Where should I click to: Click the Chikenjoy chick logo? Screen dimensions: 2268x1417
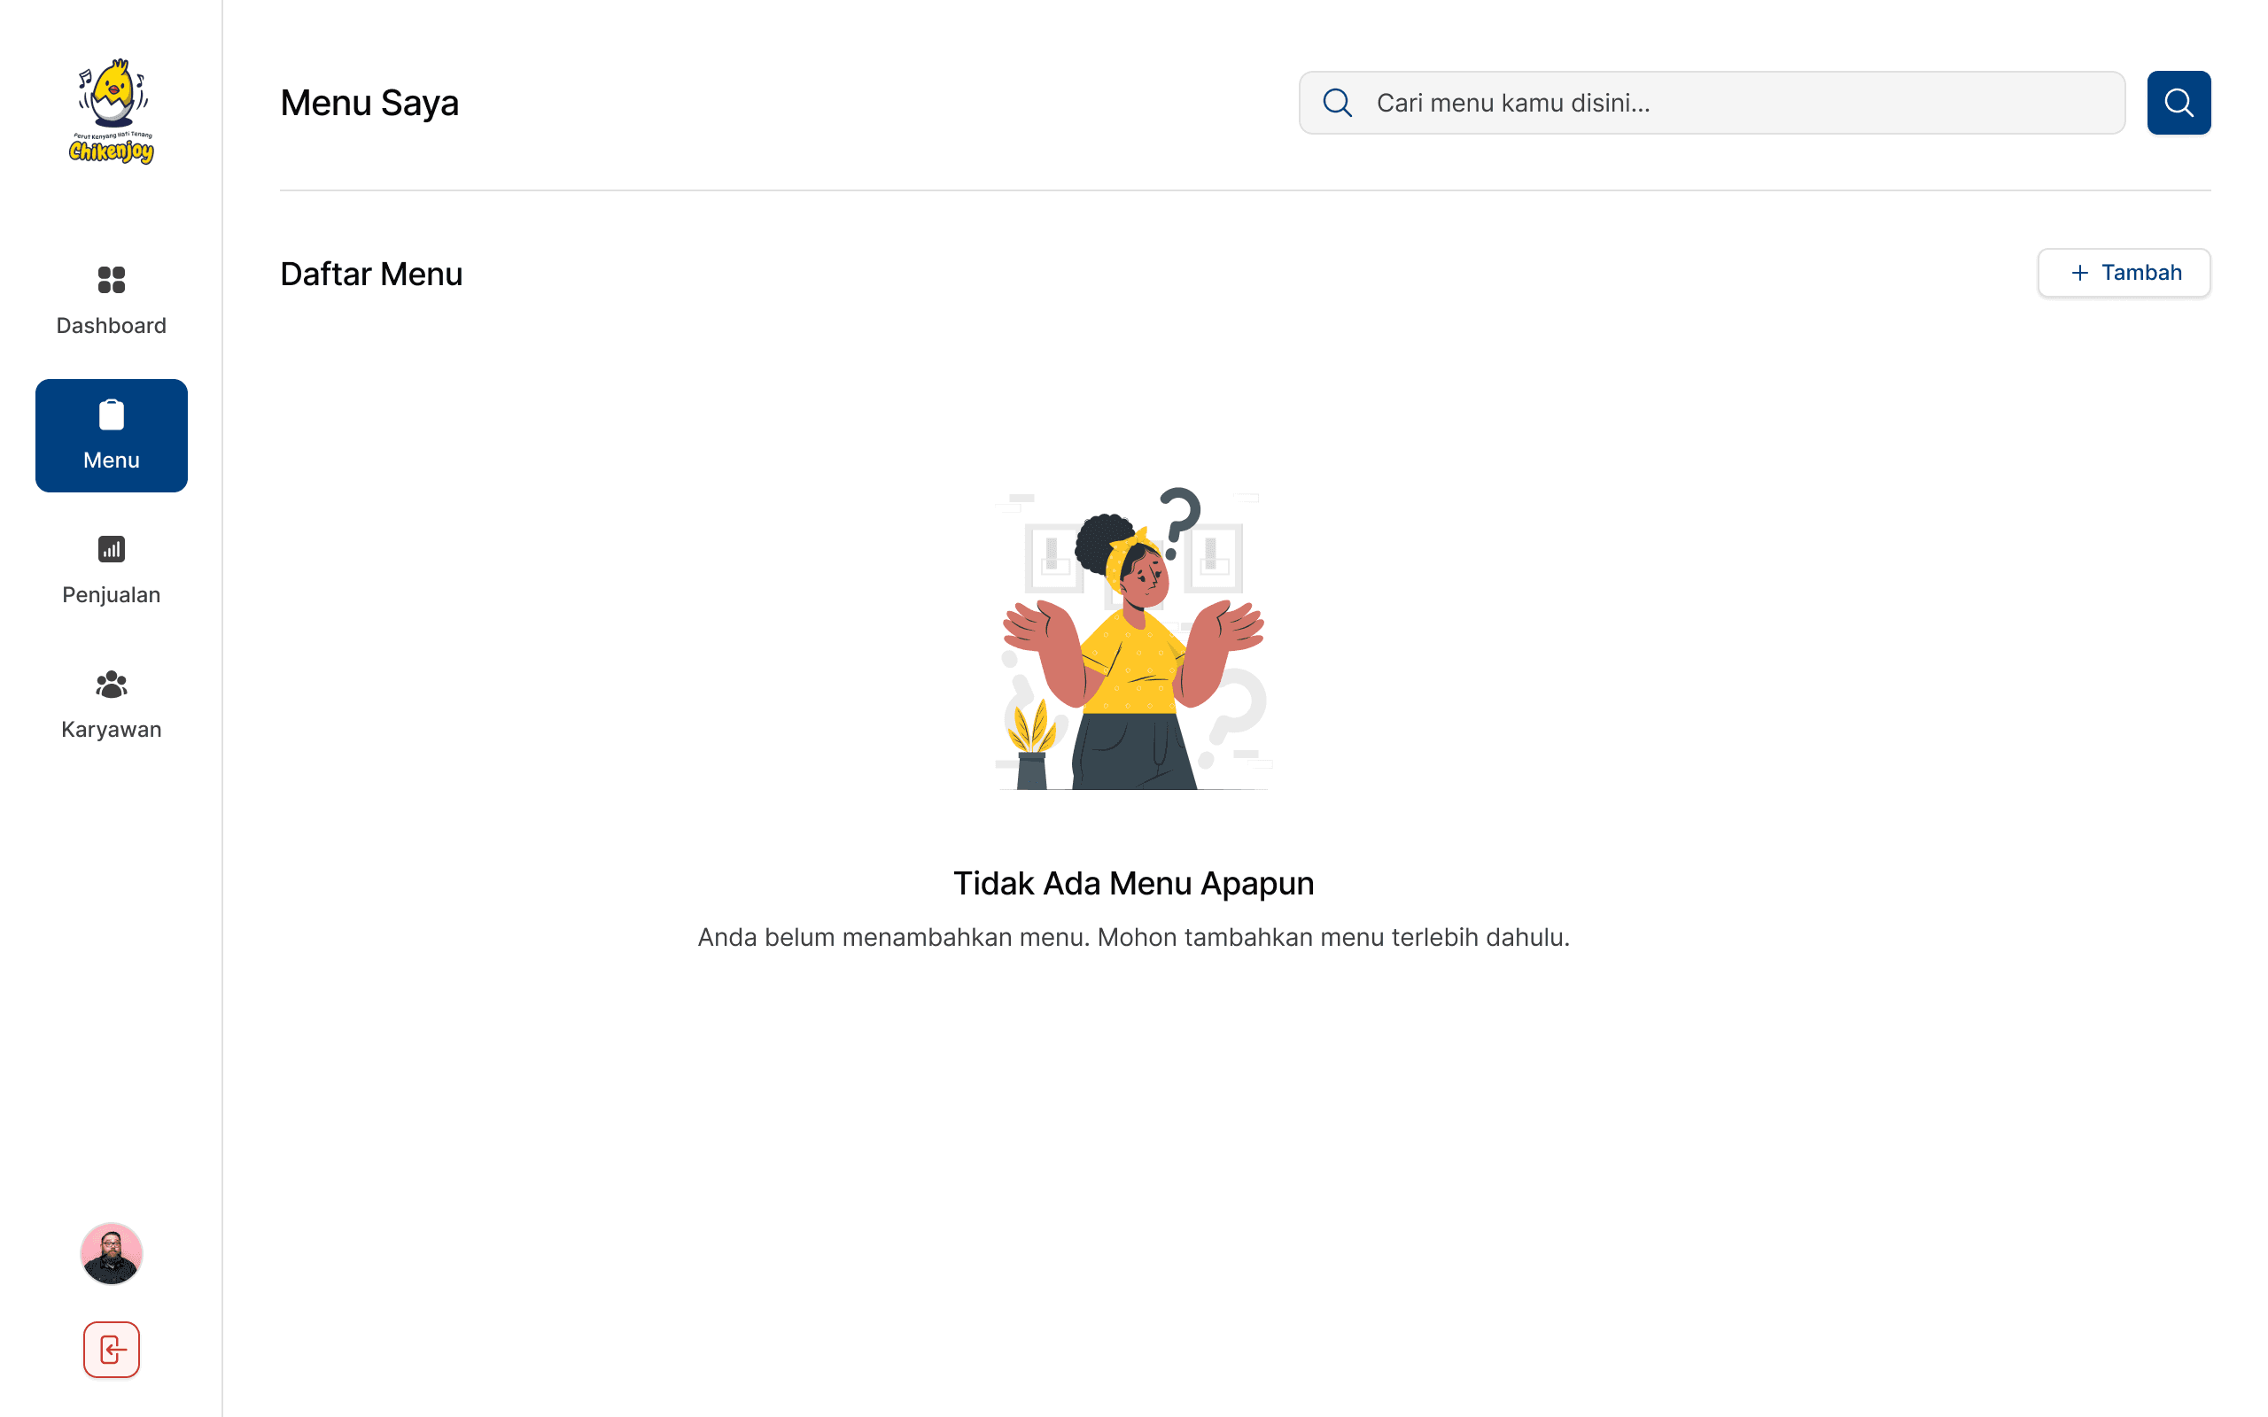[112, 111]
